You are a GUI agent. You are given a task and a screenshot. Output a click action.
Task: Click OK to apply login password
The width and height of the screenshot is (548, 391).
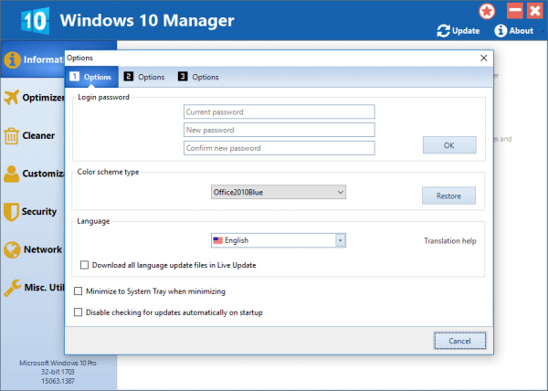point(449,145)
